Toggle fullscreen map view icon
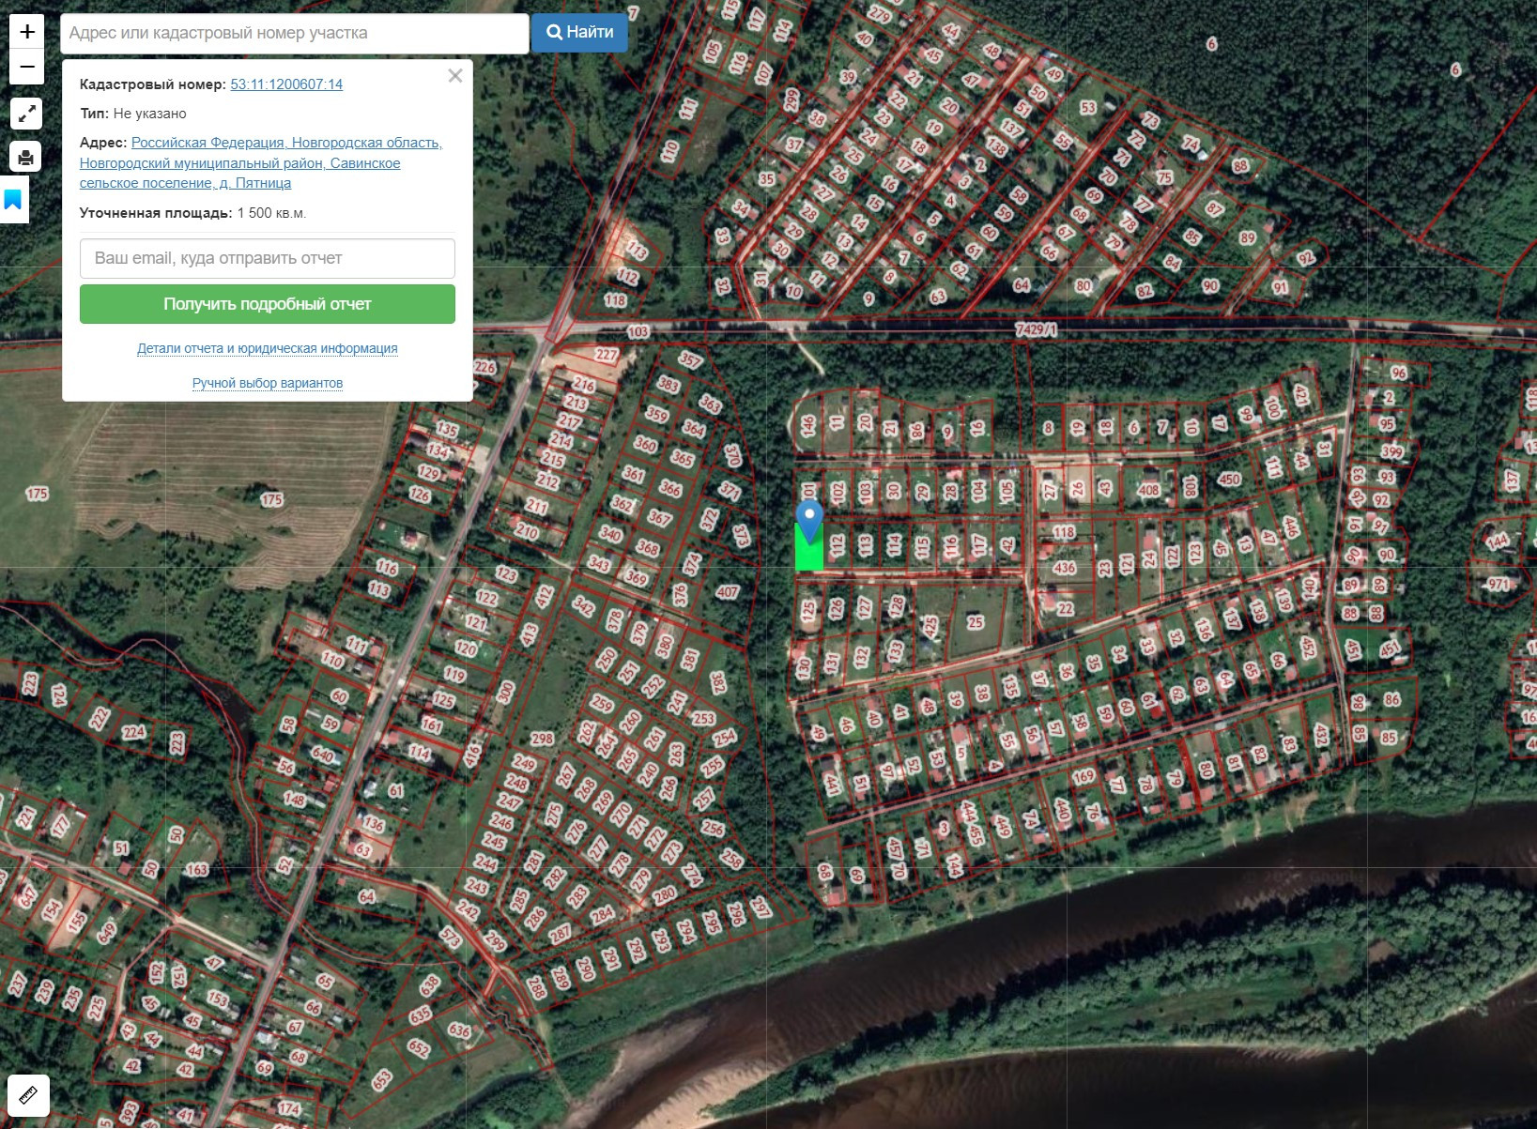This screenshot has width=1537, height=1129. click(x=26, y=114)
